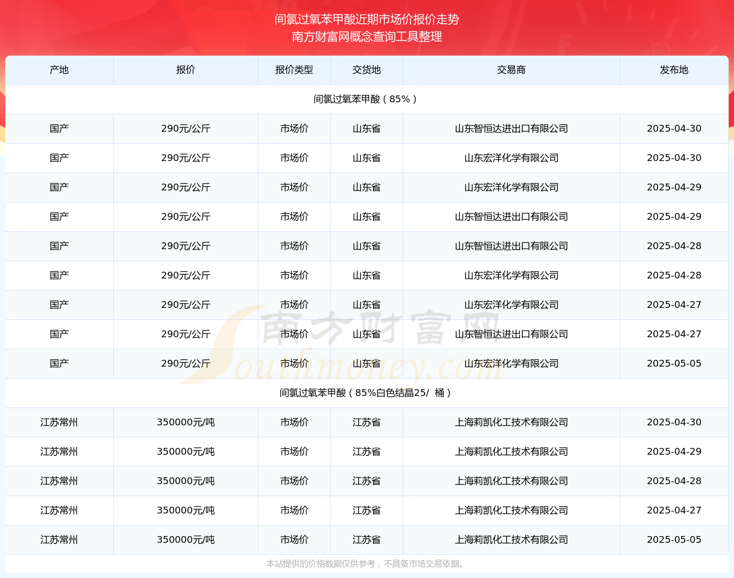Click date 2025-05-05 in the 山东宏洋化学 row
The height and width of the screenshot is (578, 734).
674,363
